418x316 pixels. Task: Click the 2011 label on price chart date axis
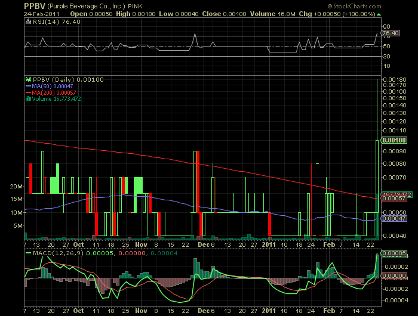[269, 244]
